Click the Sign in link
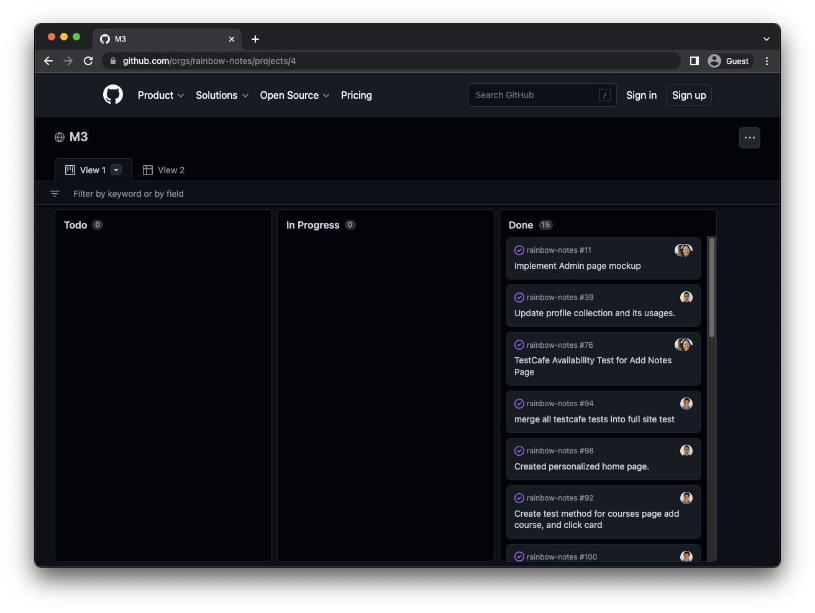The height and width of the screenshot is (613, 815). (x=641, y=95)
